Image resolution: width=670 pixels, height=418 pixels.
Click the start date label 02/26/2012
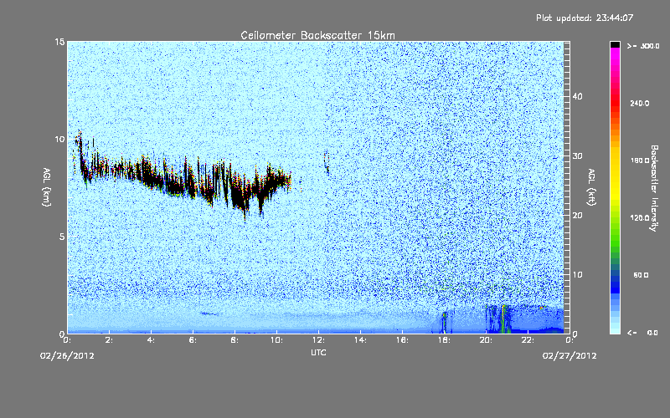pyautogui.click(x=67, y=355)
